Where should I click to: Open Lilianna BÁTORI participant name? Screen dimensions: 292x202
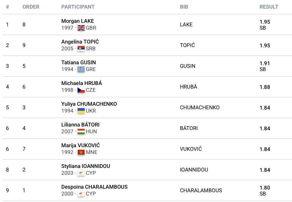[x=80, y=125]
